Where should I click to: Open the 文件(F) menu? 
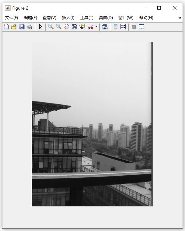(12, 18)
